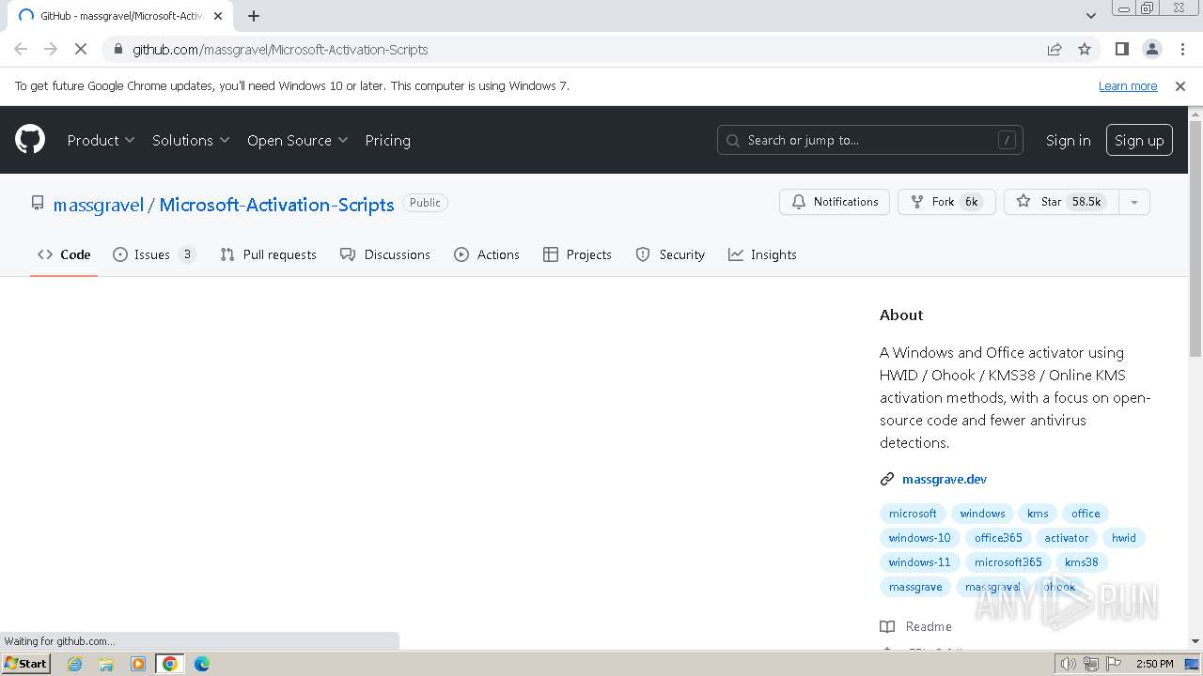Select the activator topic tag
Viewport: 1203px width, 676px height.
[x=1067, y=538]
